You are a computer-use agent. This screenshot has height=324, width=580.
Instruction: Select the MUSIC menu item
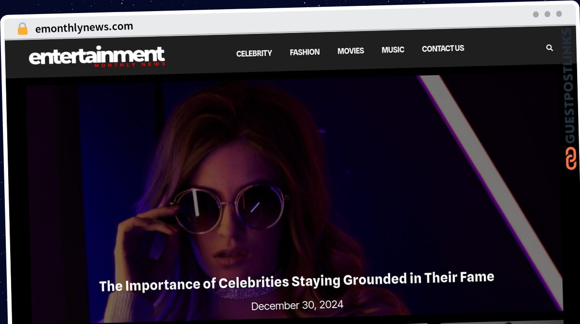tap(393, 50)
